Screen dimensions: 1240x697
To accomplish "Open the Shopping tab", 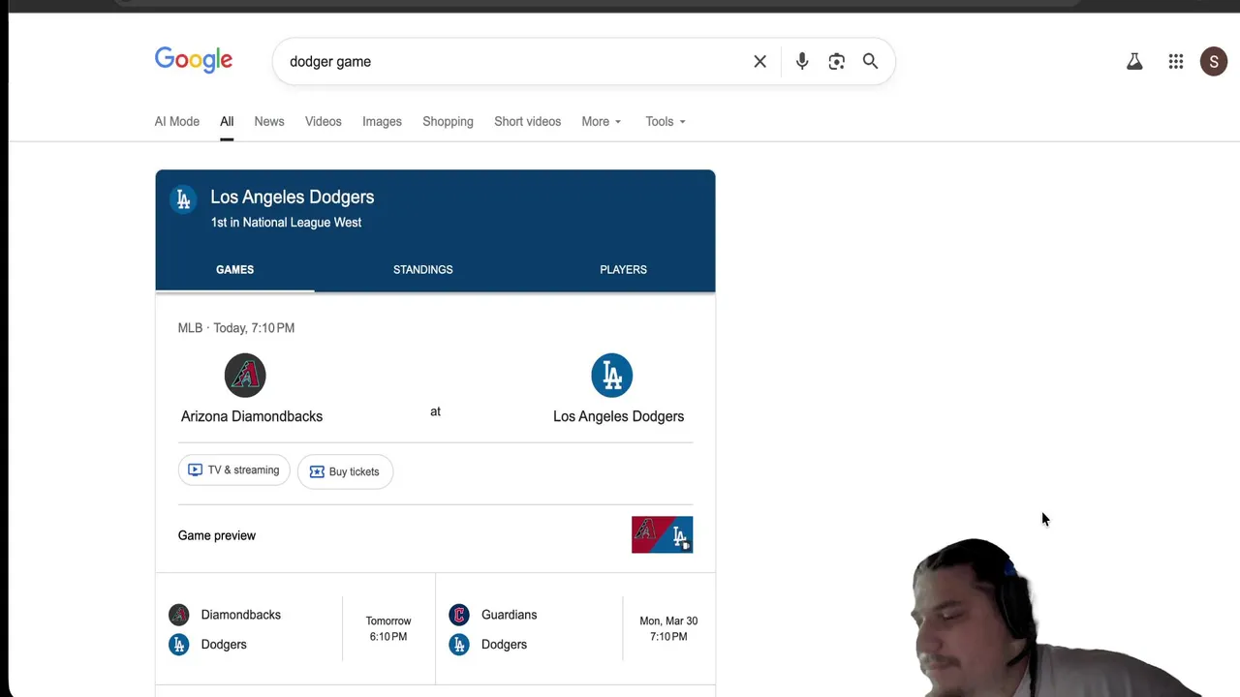I will (448, 122).
